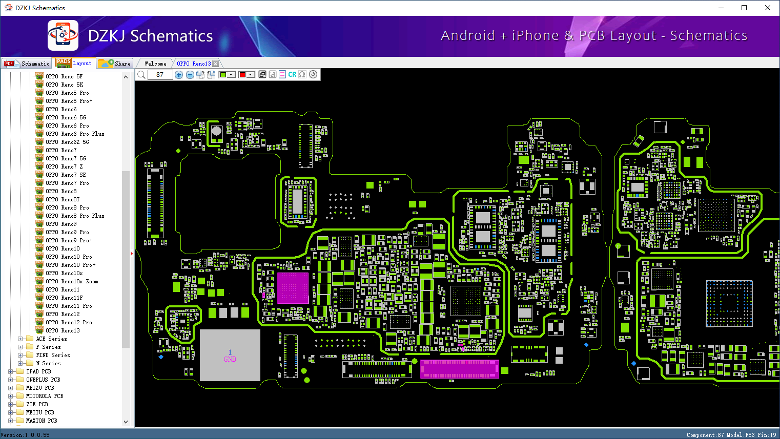Click the DZKJ Schematics app logo
The width and height of the screenshot is (780, 439).
(63, 35)
